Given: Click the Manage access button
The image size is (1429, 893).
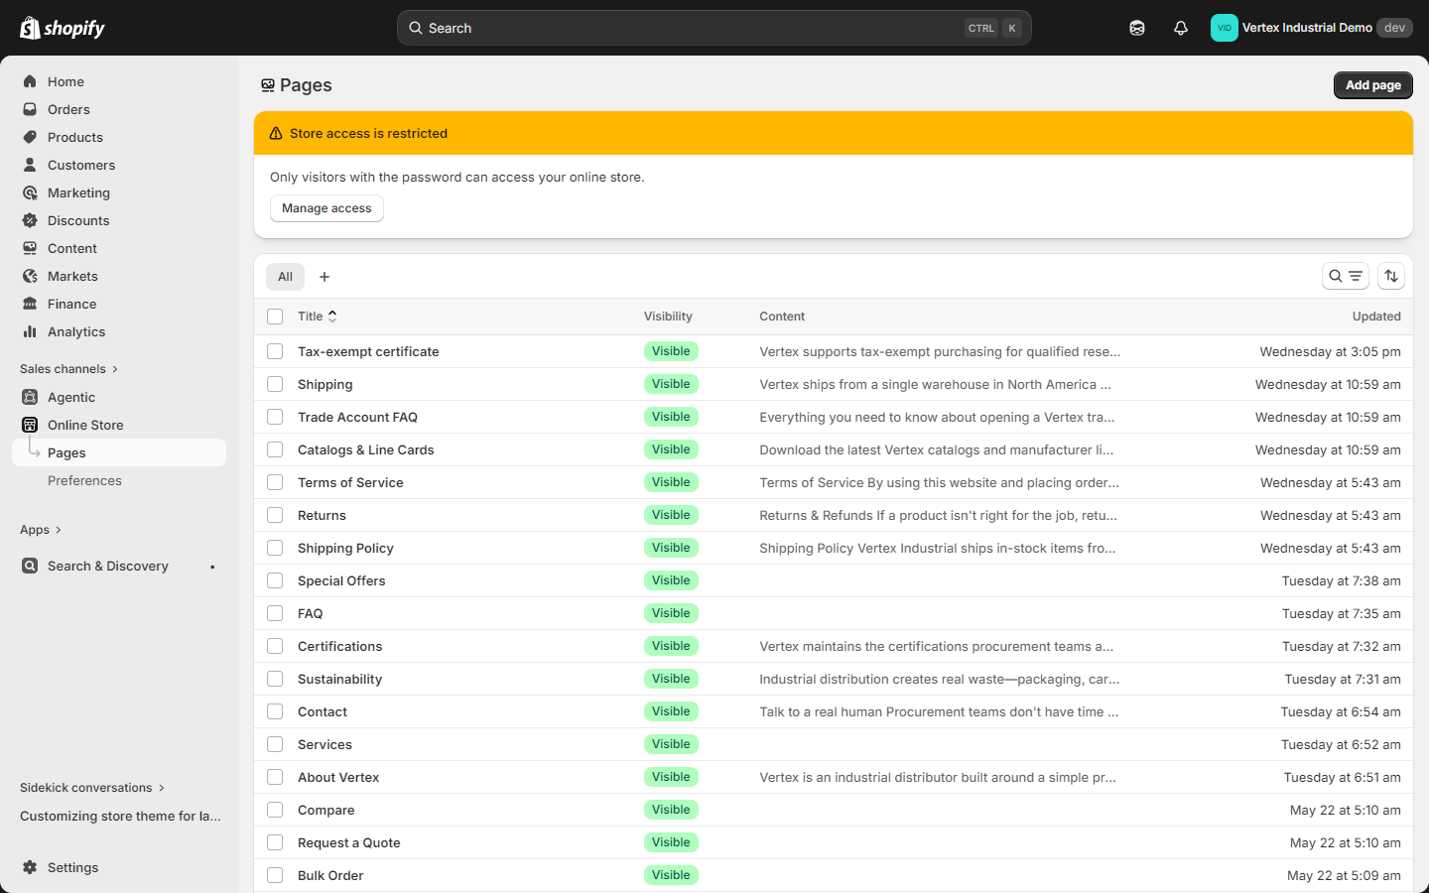Looking at the screenshot, I should click(326, 208).
